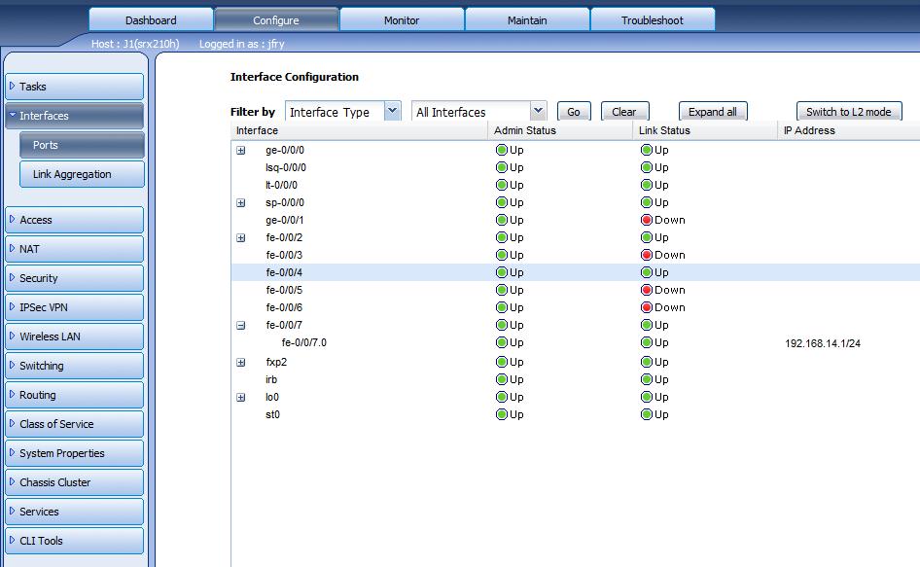Click Switch to L2 mode button
920x567 pixels.
849,112
